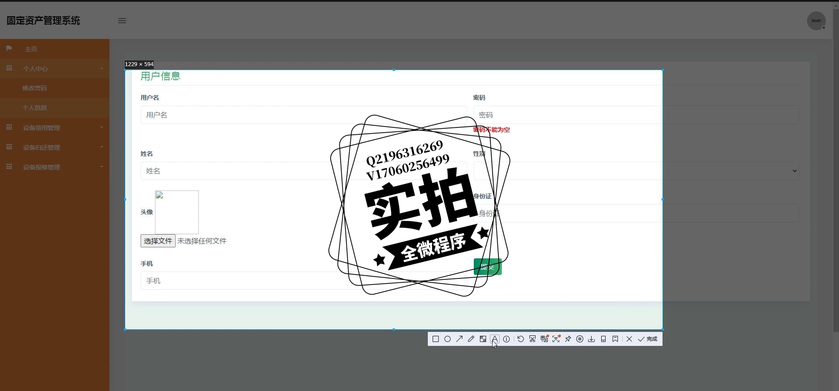Start screen recording from capture toolbar

point(580,339)
